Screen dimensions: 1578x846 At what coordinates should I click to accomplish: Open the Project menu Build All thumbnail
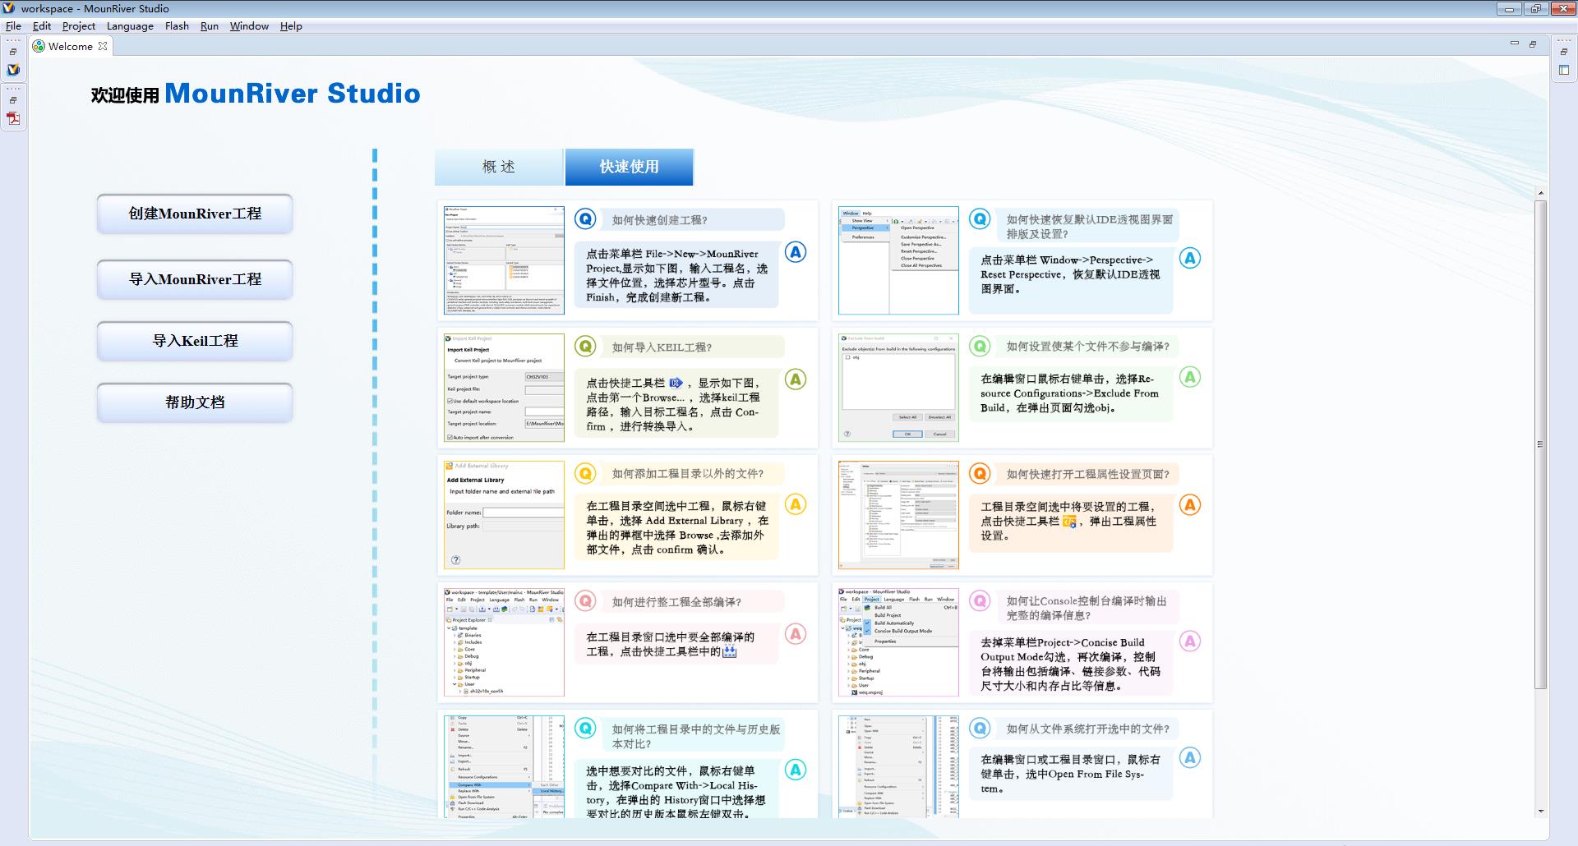click(898, 642)
